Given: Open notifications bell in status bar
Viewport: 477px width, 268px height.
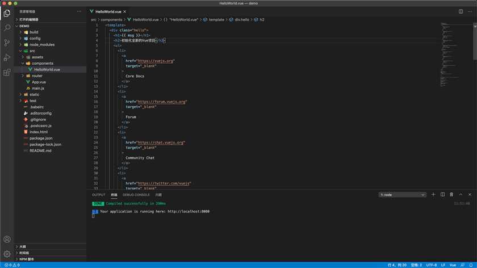Looking at the screenshot, I should click(471, 265).
